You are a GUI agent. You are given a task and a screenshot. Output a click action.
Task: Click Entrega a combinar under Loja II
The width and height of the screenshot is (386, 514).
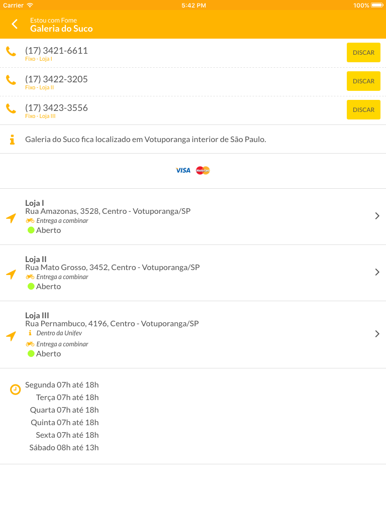pyautogui.click(x=62, y=277)
